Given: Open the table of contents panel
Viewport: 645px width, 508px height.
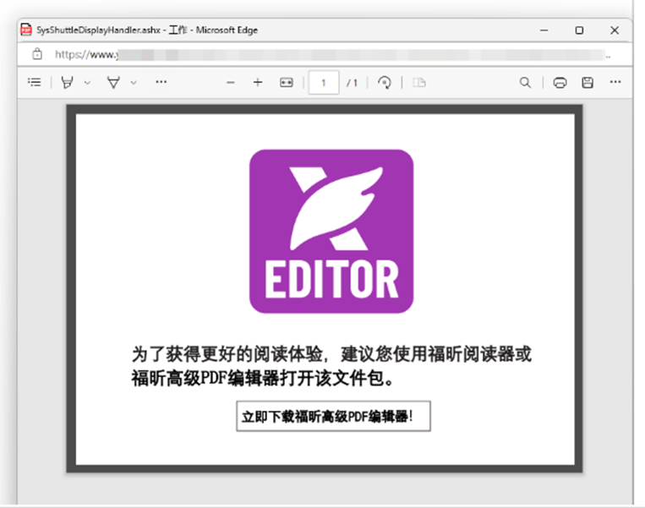Looking at the screenshot, I should click(x=35, y=82).
